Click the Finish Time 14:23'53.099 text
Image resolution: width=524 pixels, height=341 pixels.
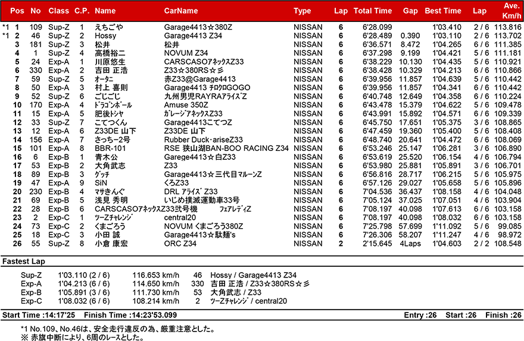130,315
